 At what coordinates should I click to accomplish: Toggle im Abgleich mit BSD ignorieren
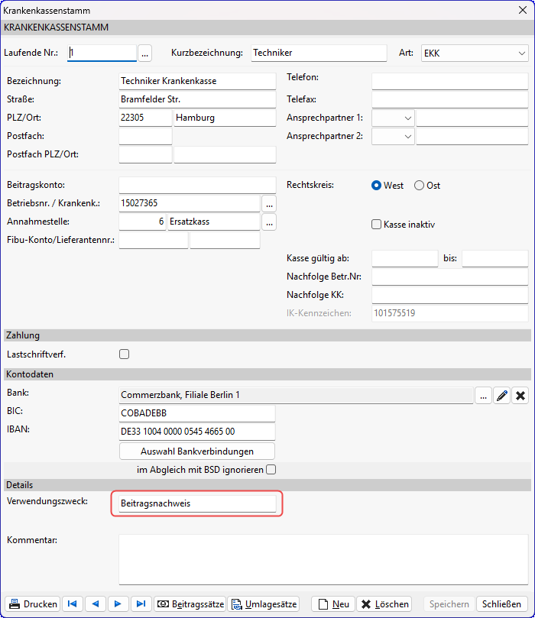[271, 469]
